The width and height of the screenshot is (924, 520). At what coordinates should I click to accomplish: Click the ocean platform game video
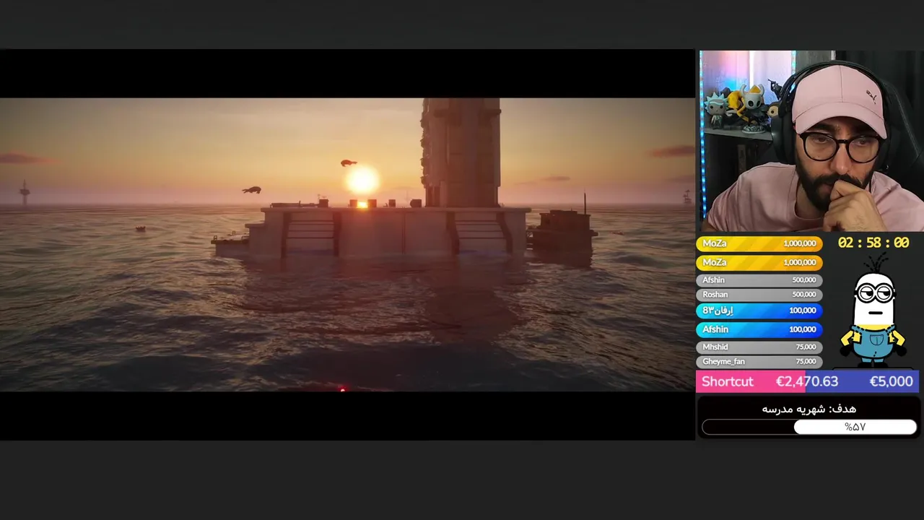[347, 245]
